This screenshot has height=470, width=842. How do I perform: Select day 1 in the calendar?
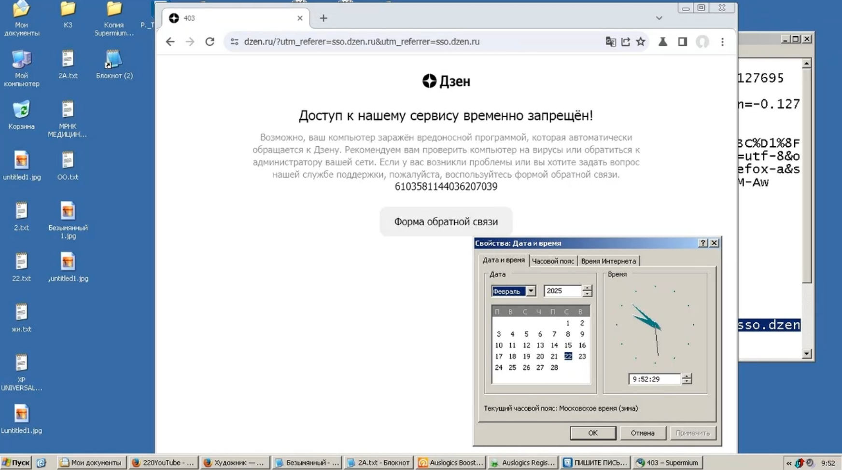point(568,323)
